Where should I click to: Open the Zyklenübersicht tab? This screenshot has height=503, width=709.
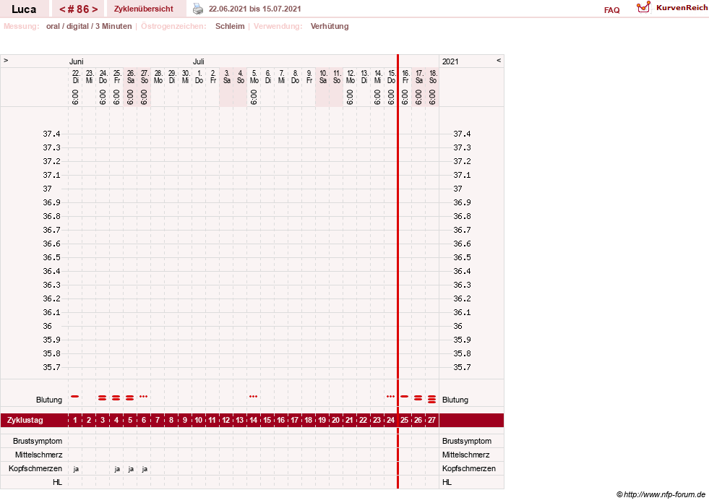point(144,9)
